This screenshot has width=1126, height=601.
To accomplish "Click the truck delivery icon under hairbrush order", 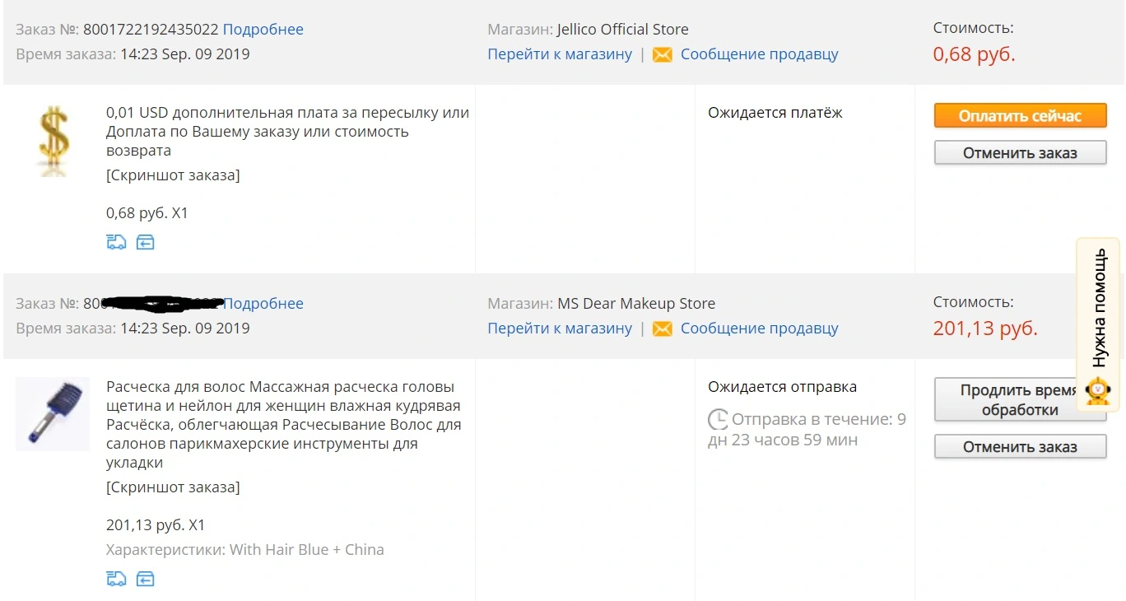I will [x=116, y=579].
